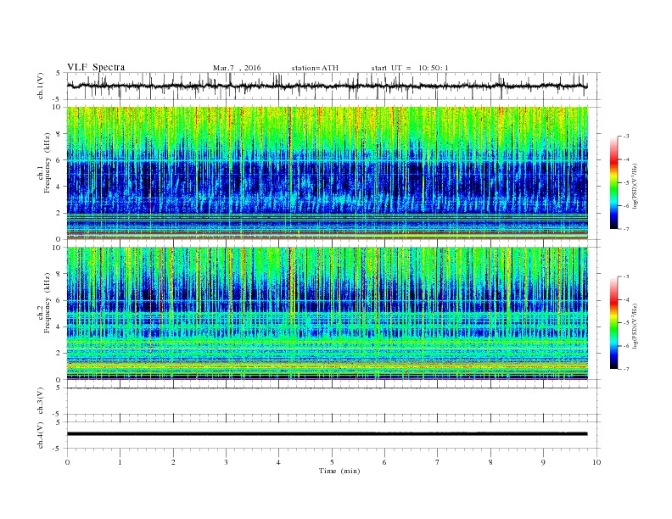Click the '-5' label on ch.1 color bar

point(625,183)
